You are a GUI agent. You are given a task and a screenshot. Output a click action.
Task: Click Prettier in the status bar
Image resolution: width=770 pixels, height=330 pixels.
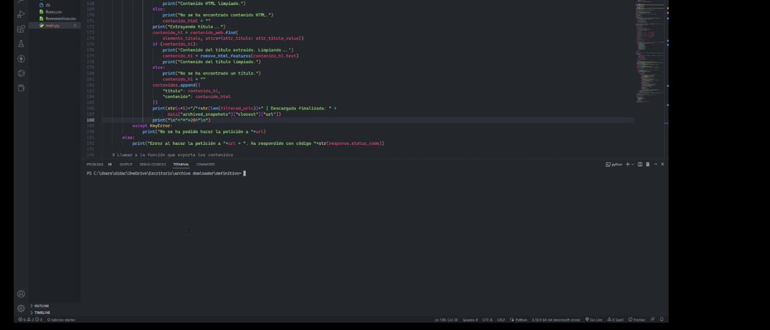637,319
